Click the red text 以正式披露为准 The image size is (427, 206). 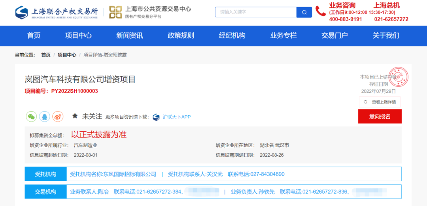(x=99, y=135)
